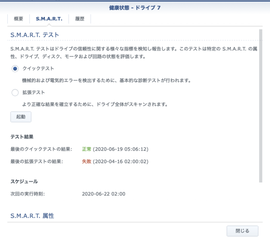Click the S.M.A.R.T. テスト section heading
This screenshot has width=270, height=238.
[35, 35]
